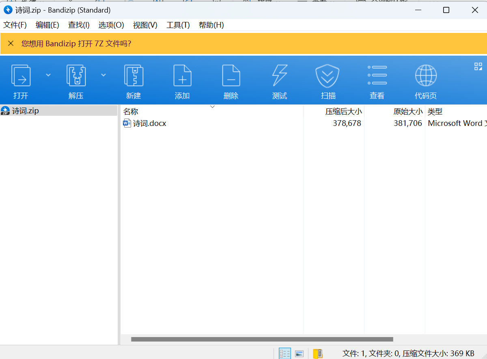
Task: Expand the dropdown arrow next to 解压
Action: [103, 75]
